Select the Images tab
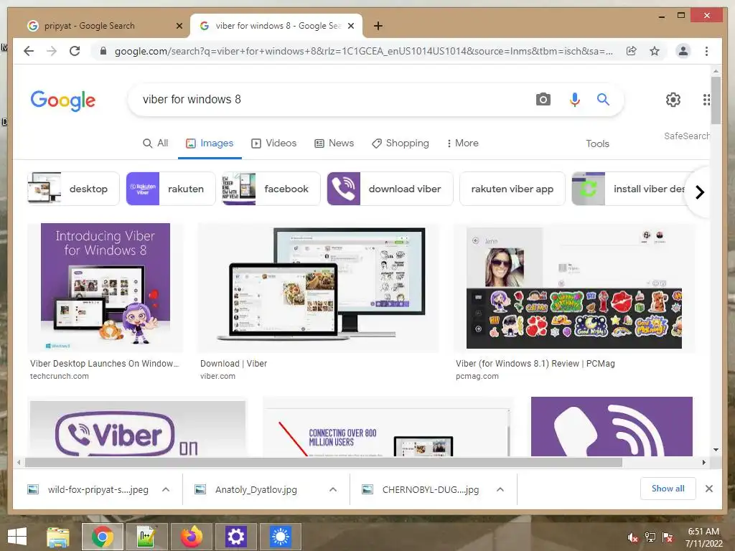Image resolution: width=735 pixels, height=551 pixels. 210,143
